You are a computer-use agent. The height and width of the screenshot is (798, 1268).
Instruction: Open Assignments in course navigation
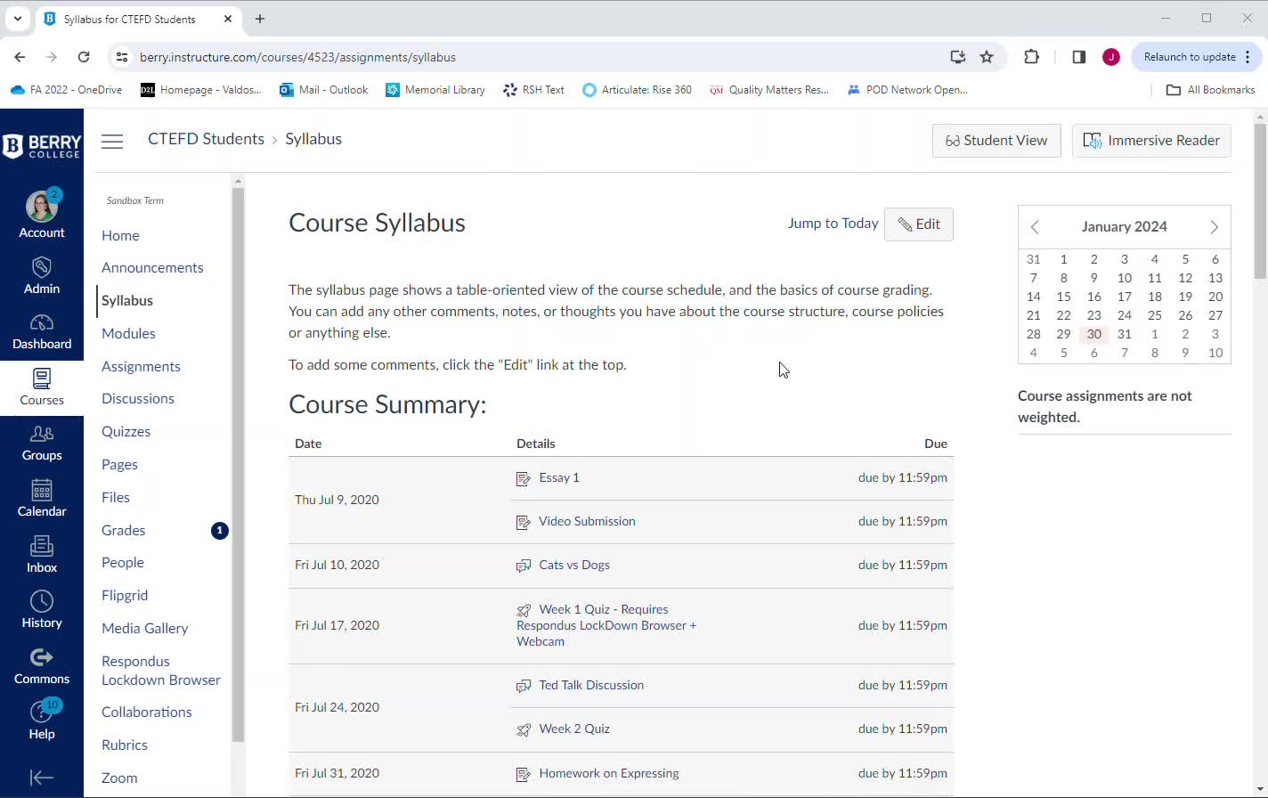[x=141, y=366]
